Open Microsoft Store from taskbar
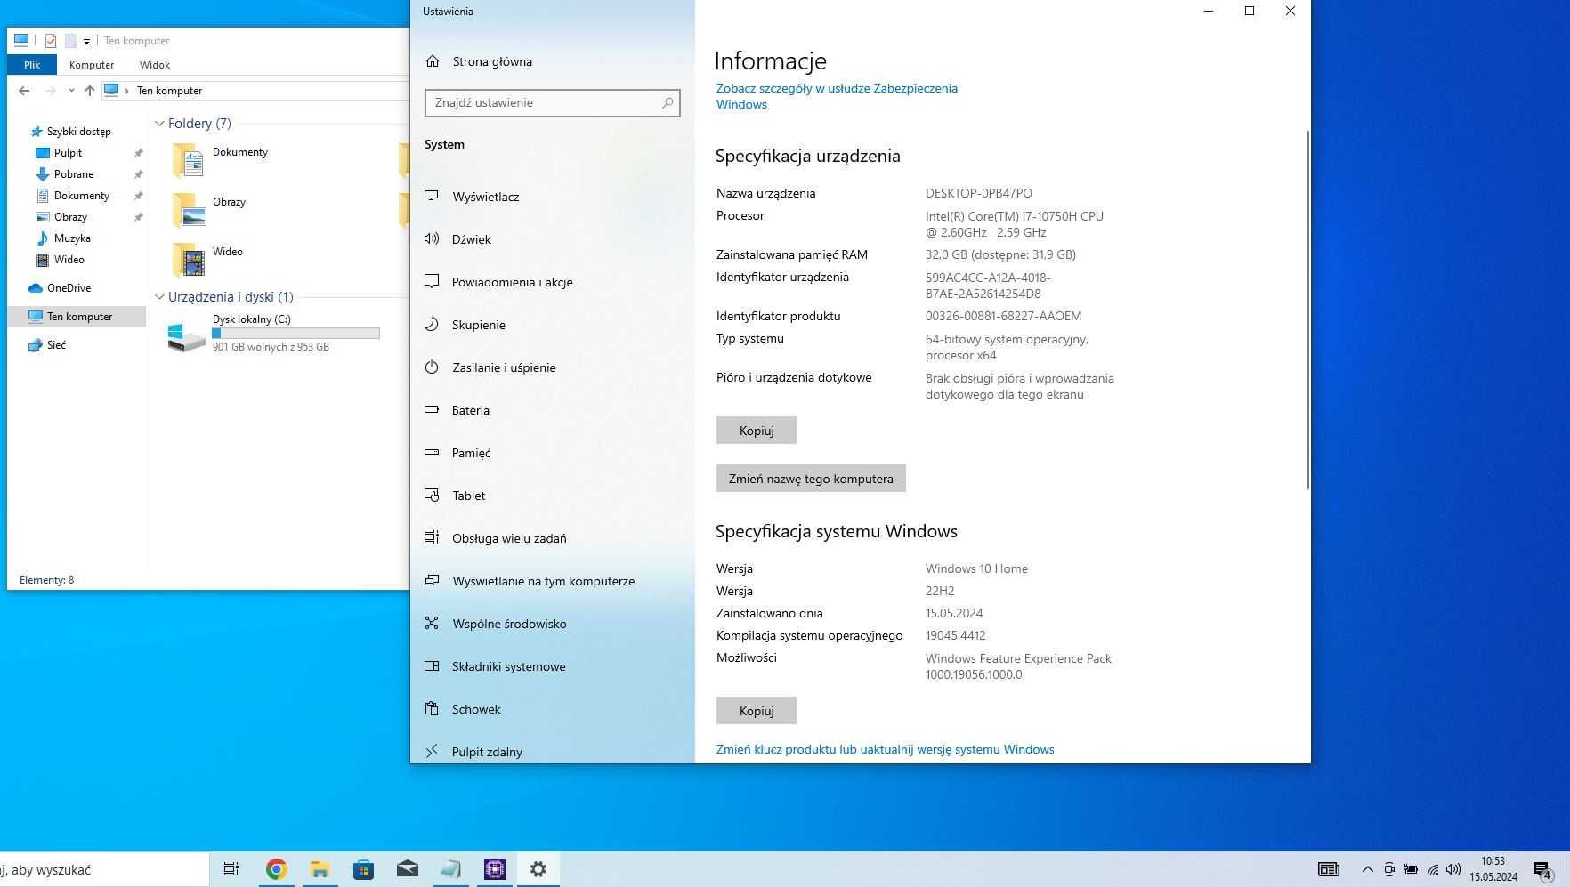This screenshot has width=1570, height=887. point(363,869)
